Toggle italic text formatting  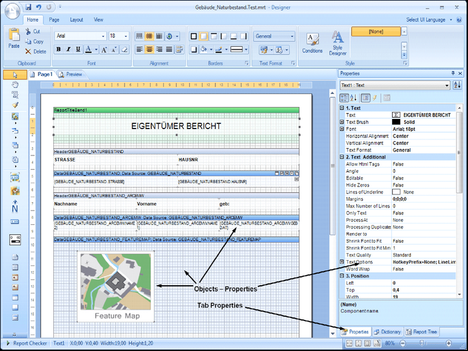[x=68, y=50]
